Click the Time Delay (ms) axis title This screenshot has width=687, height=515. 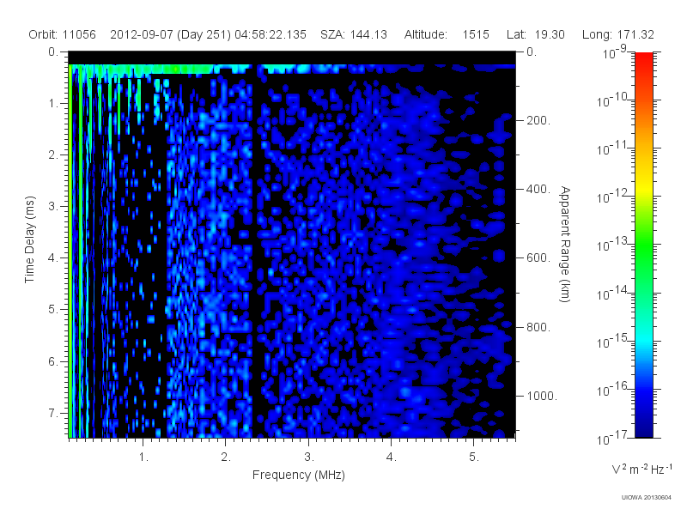(x=29, y=239)
